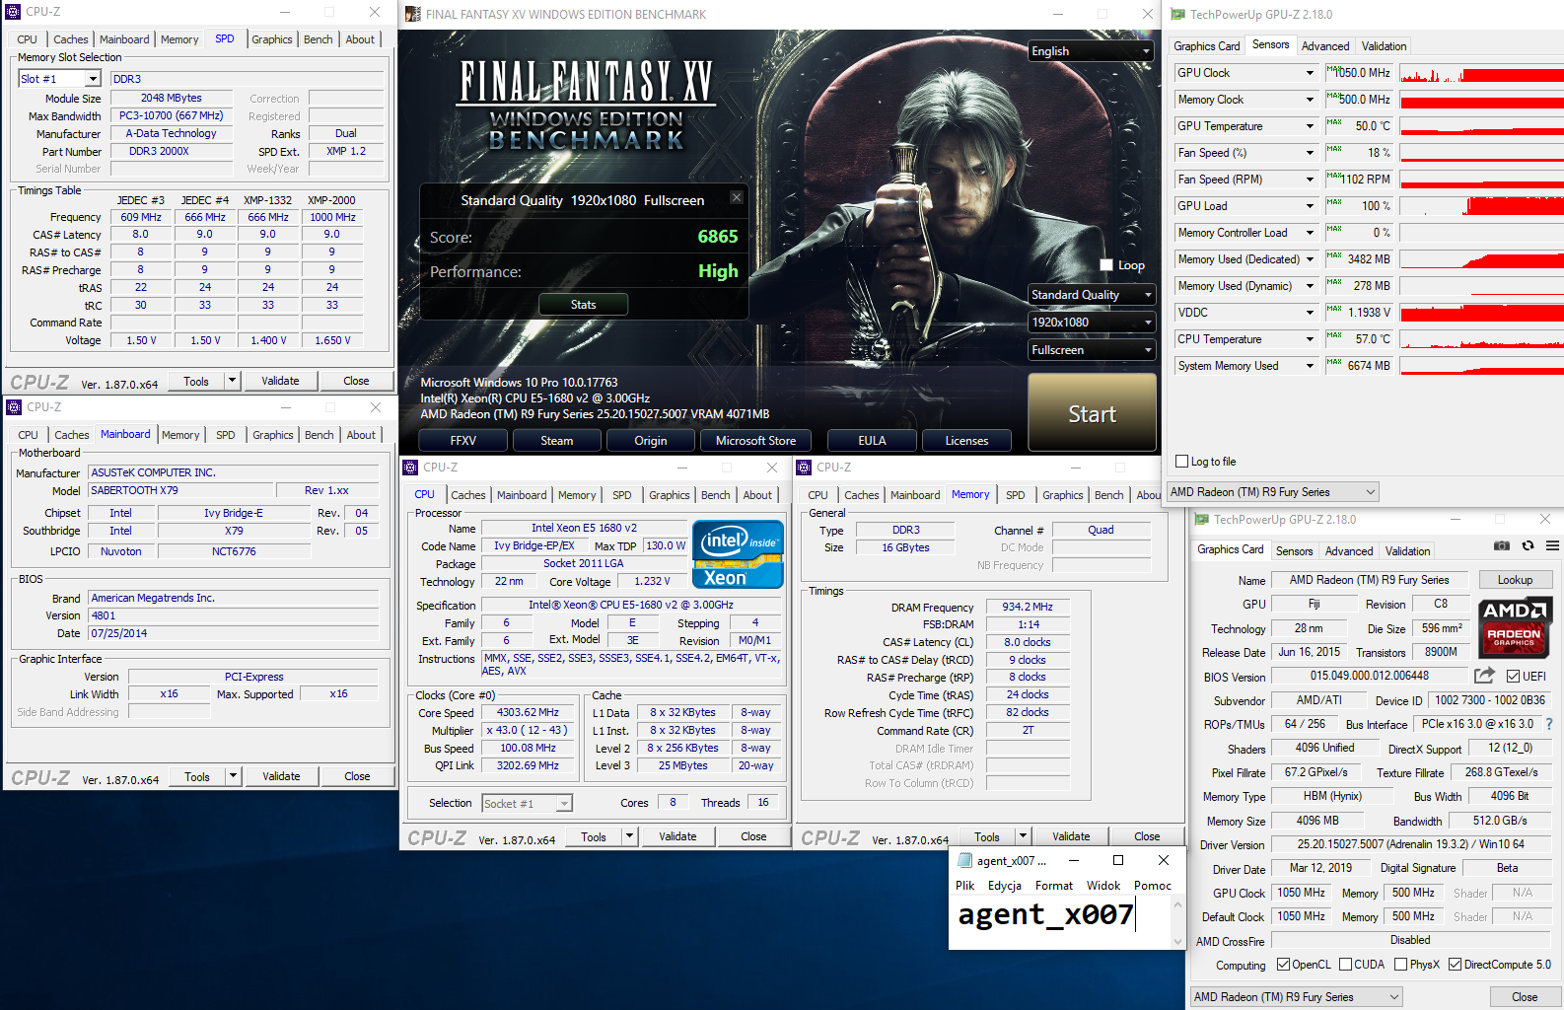The width and height of the screenshot is (1564, 1010).
Task: Click the Licenses button
Action: coord(966,441)
